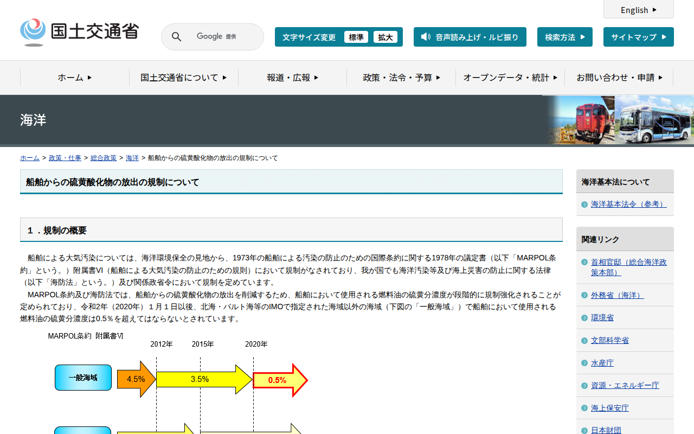The height and width of the screenshot is (434, 694).
Task: Click the bullet icon beside 外務省(海洋)
Action: point(584,296)
